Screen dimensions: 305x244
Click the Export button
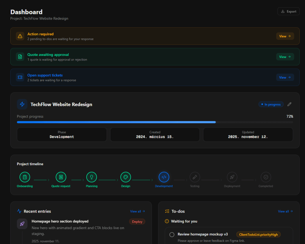coord(288,11)
